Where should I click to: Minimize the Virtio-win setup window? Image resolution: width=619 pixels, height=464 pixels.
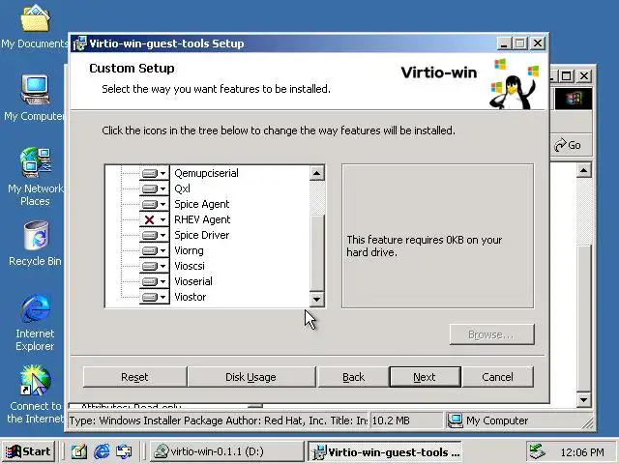(x=504, y=43)
